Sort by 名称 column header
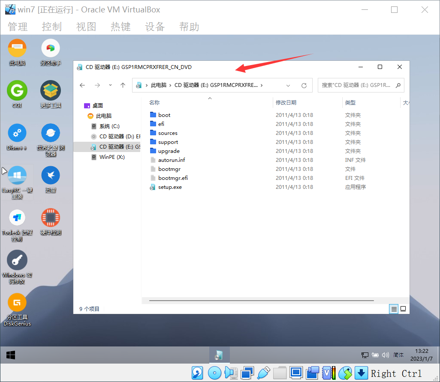Screen dimensions: 440x382 click(x=154, y=103)
